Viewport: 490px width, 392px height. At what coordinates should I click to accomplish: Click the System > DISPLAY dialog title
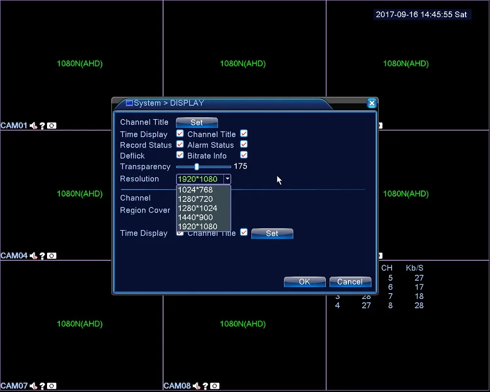point(169,103)
